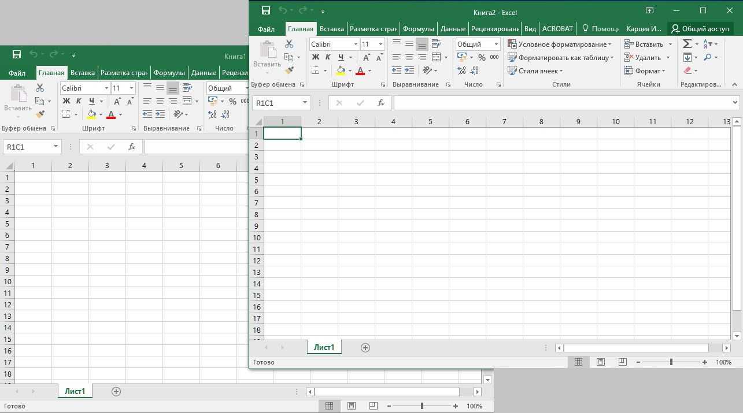The width and height of the screenshot is (743, 413).
Task: Click Общий доступ share button
Action: 700,28
